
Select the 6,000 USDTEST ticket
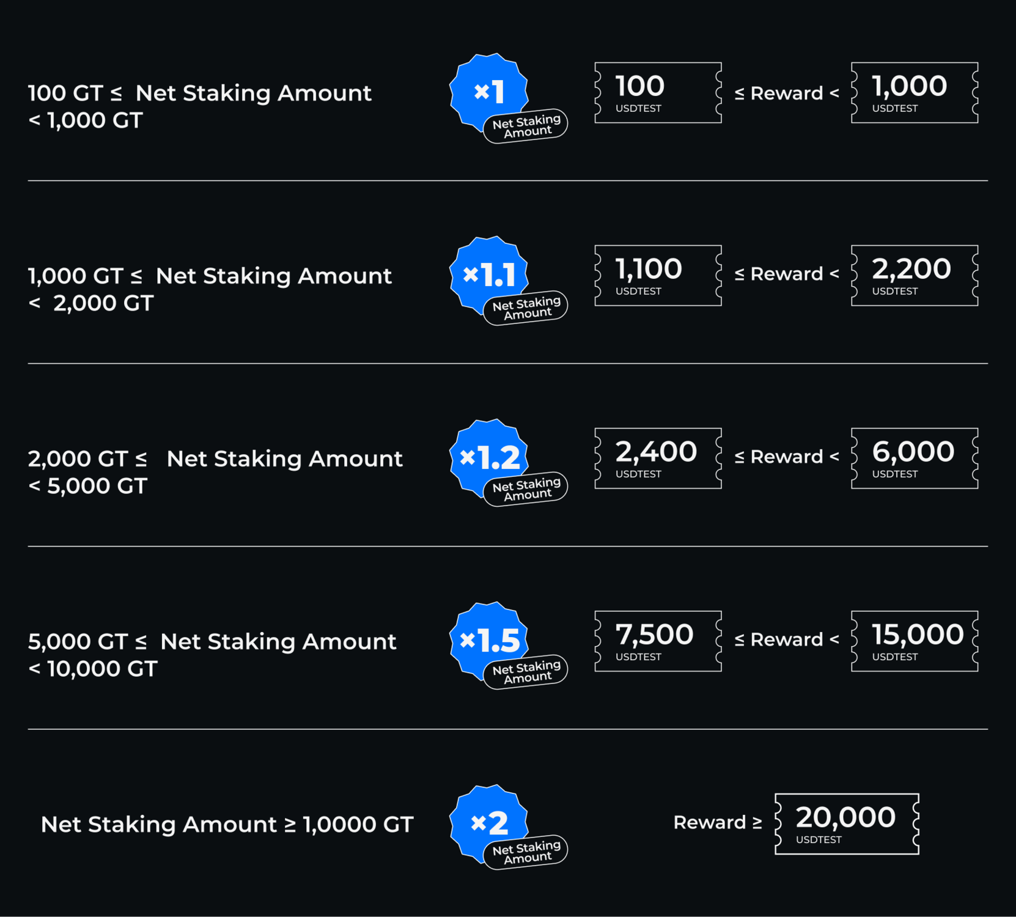[915, 458]
